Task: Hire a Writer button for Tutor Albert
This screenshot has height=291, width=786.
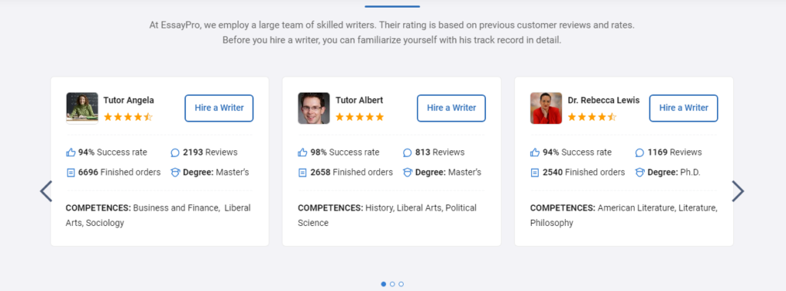Action: pos(451,108)
